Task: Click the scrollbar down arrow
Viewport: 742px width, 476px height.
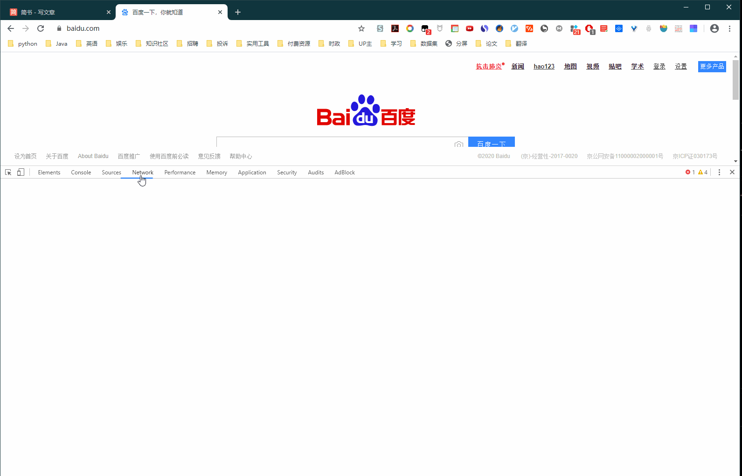Action: 736,161
